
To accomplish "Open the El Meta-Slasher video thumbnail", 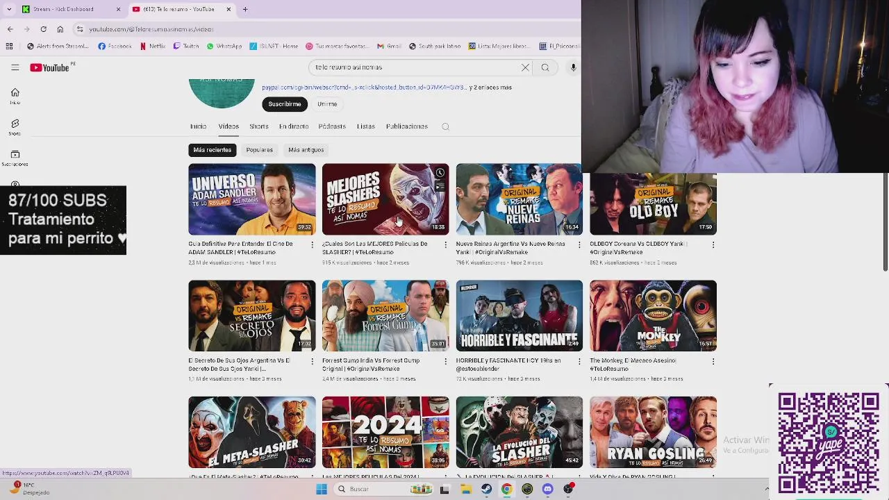I will (x=251, y=432).
